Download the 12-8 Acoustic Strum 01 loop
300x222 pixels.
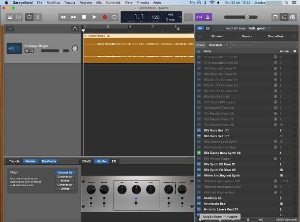click(x=275, y=57)
